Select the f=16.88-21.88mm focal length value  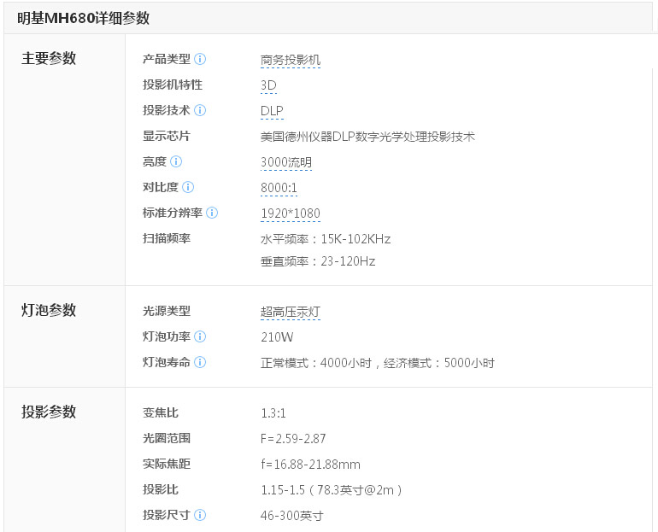tap(310, 465)
